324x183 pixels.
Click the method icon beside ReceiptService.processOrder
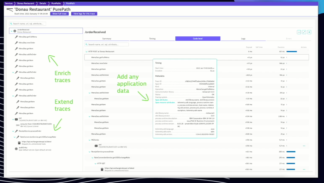(x=17, y=131)
